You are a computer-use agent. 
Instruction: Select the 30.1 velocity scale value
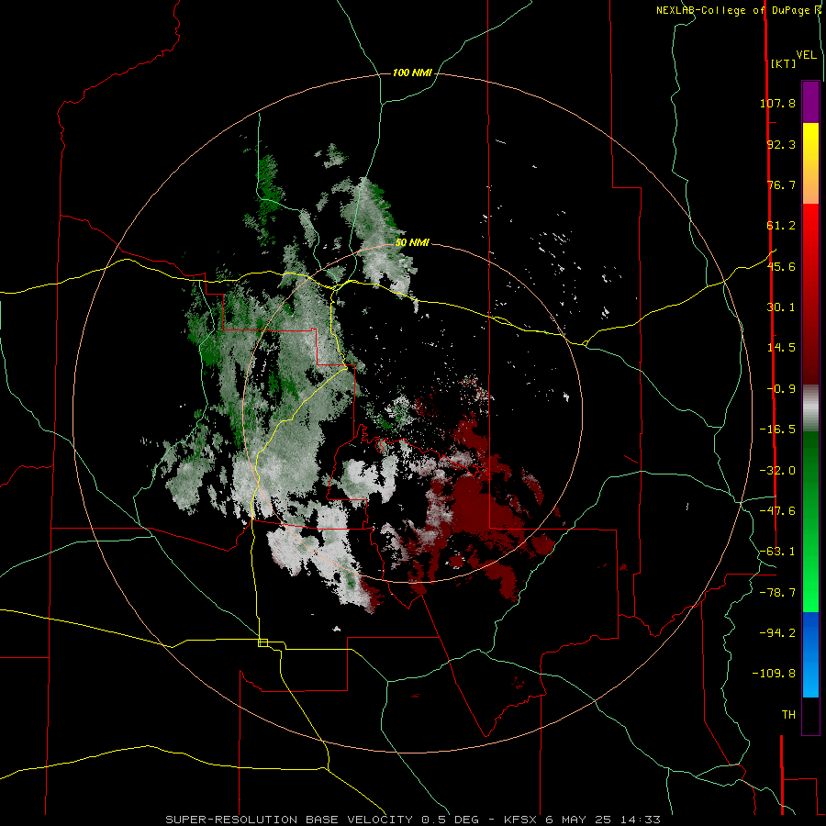point(781,307)
